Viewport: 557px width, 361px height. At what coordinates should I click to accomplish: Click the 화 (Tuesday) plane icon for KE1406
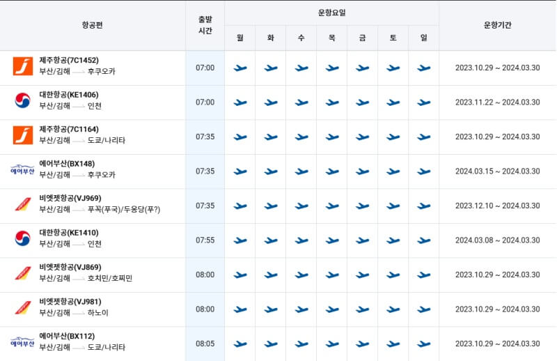tap(271, 102)
